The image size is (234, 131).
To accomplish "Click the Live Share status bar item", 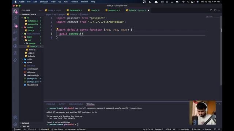I will point(57,130).
